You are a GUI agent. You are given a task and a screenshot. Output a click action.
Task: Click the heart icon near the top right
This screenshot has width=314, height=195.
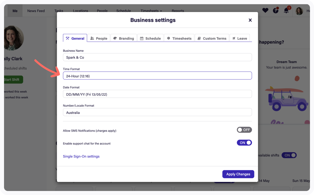265,10
